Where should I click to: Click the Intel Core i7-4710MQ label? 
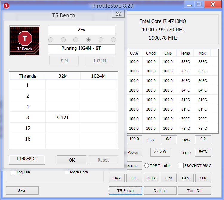[163, 21]
